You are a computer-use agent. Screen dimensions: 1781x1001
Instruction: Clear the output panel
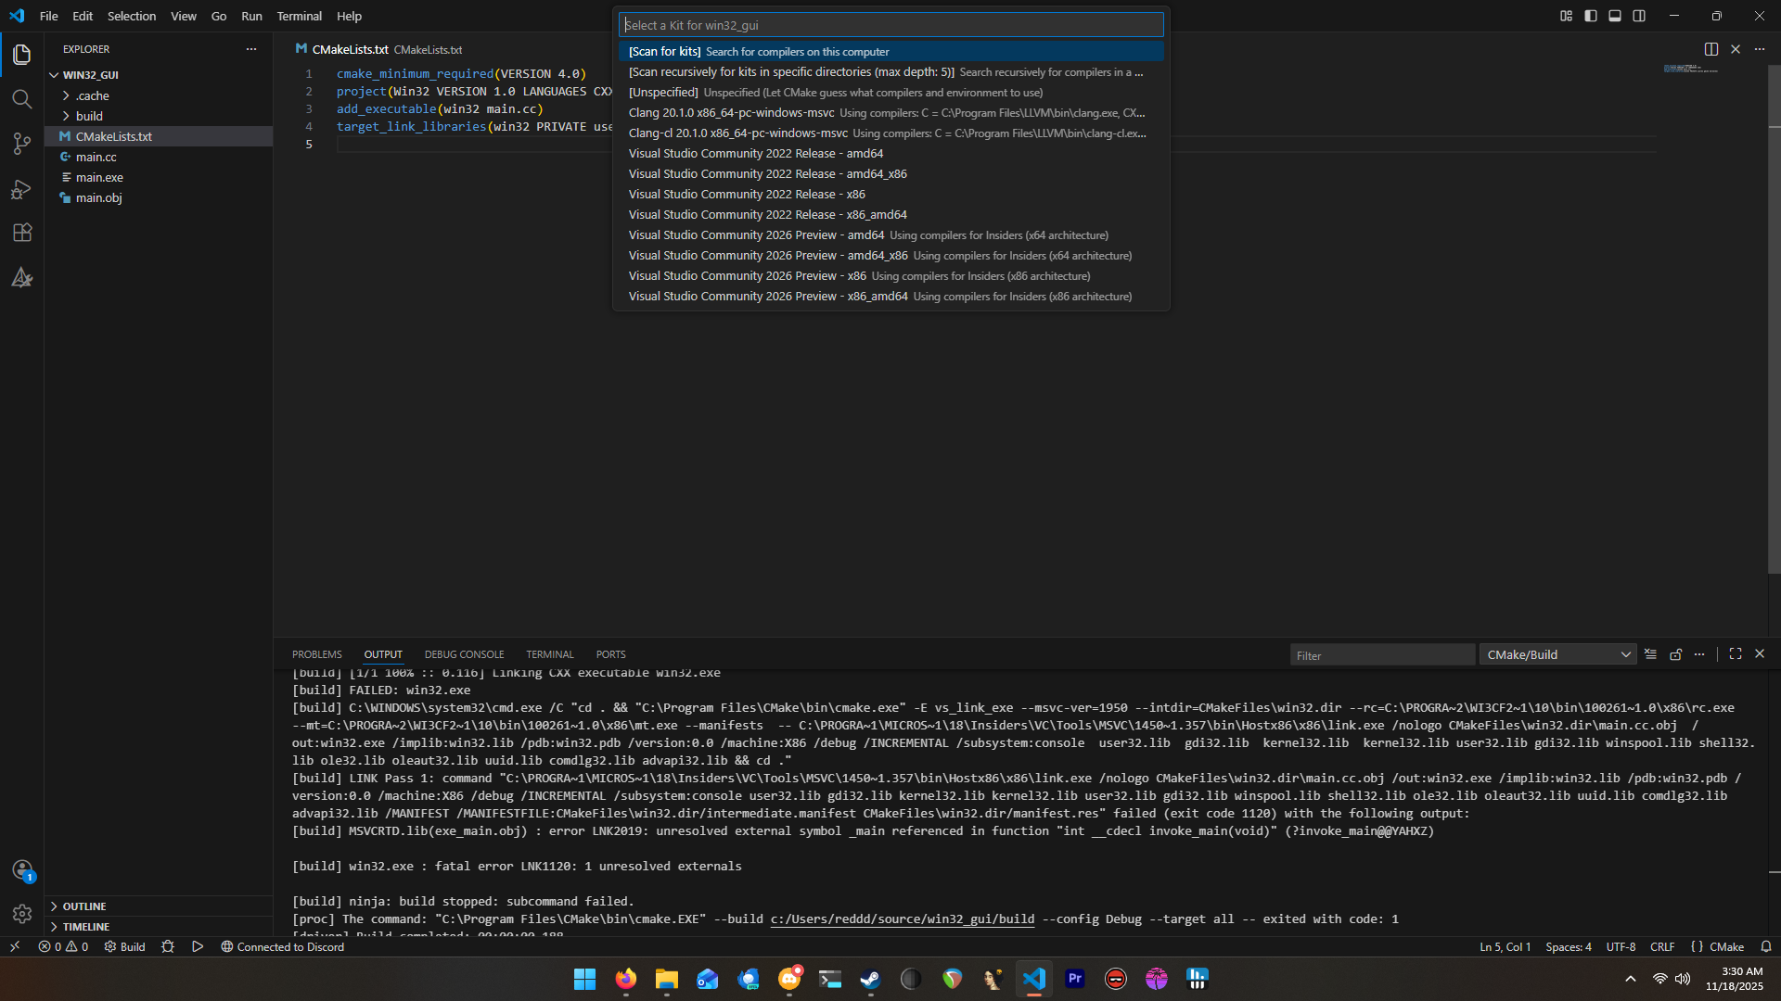click(1650, 654)
